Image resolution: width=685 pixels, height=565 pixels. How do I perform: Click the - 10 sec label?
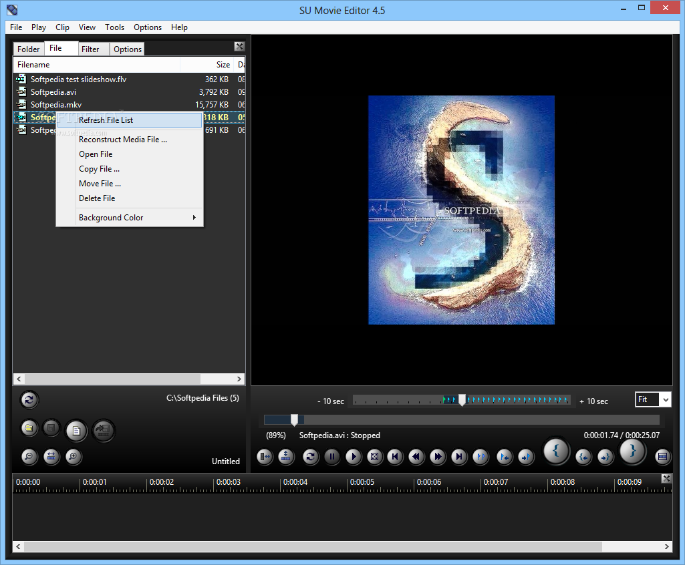(331, 401)
